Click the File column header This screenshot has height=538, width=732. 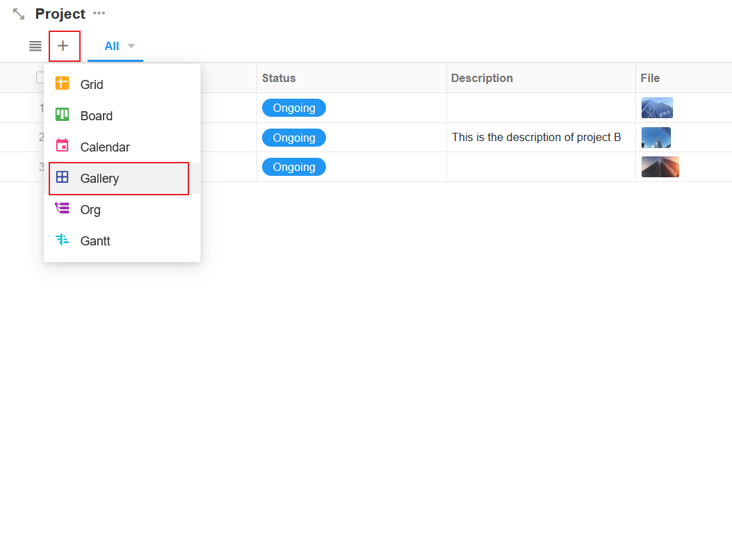[650, 79]
